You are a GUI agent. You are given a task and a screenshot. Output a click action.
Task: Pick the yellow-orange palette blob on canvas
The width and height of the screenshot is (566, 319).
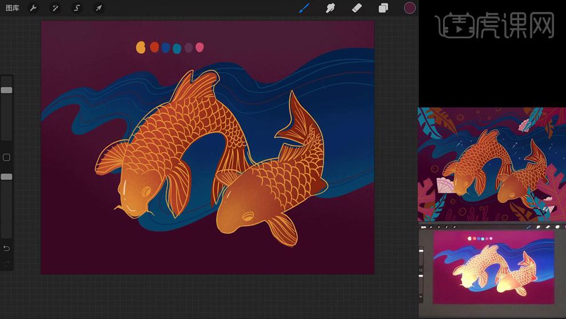tap(141, 47)
